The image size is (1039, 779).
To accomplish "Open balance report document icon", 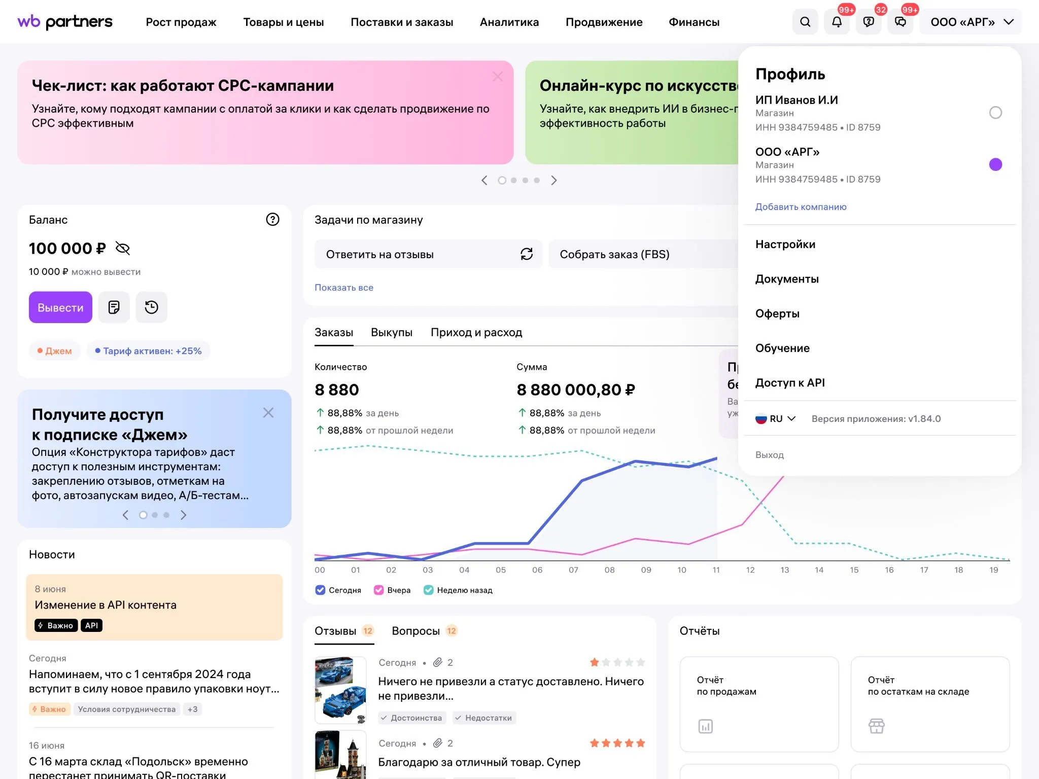I will click(114, 307).
